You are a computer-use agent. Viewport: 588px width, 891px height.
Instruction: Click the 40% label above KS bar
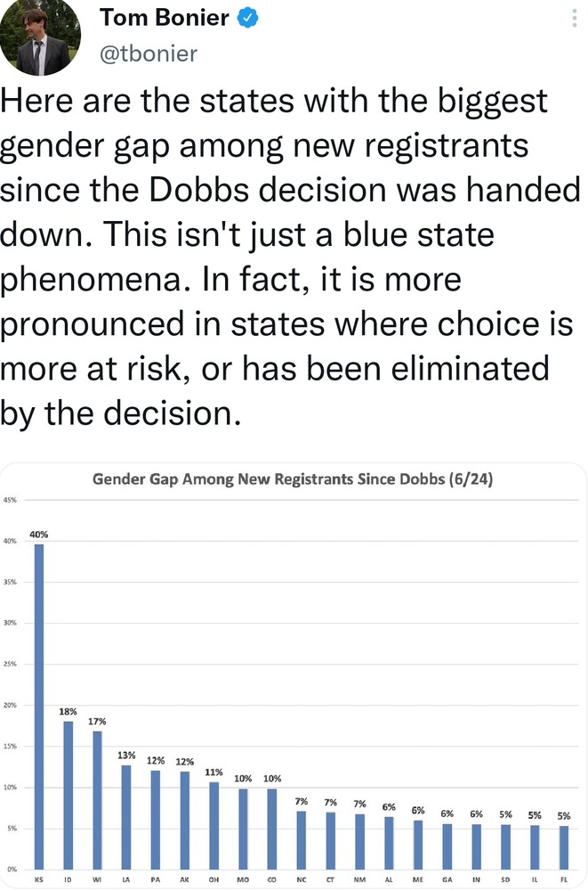coord(39,534)
